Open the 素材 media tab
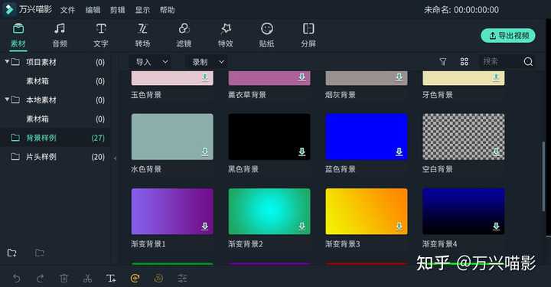This screenshot has height=287, width=551. click(18, 35)
